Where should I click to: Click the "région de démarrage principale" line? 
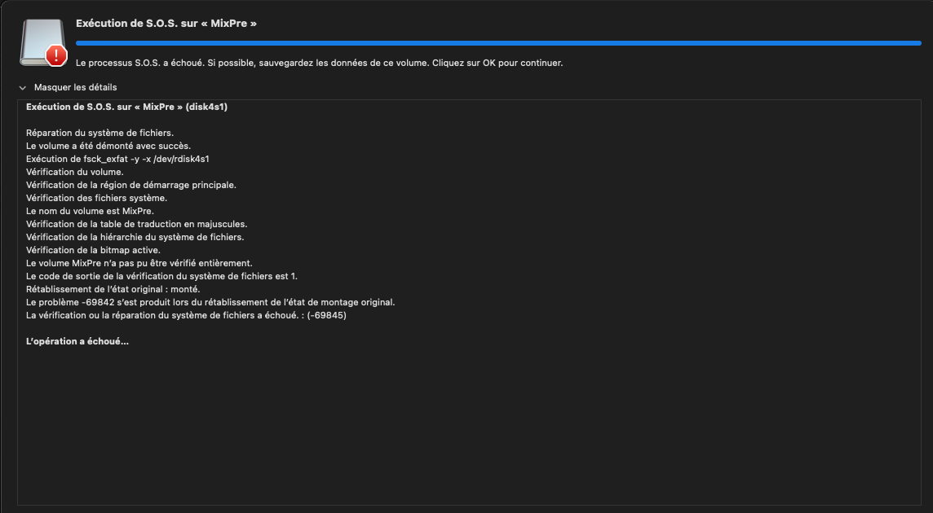[131, 185]
